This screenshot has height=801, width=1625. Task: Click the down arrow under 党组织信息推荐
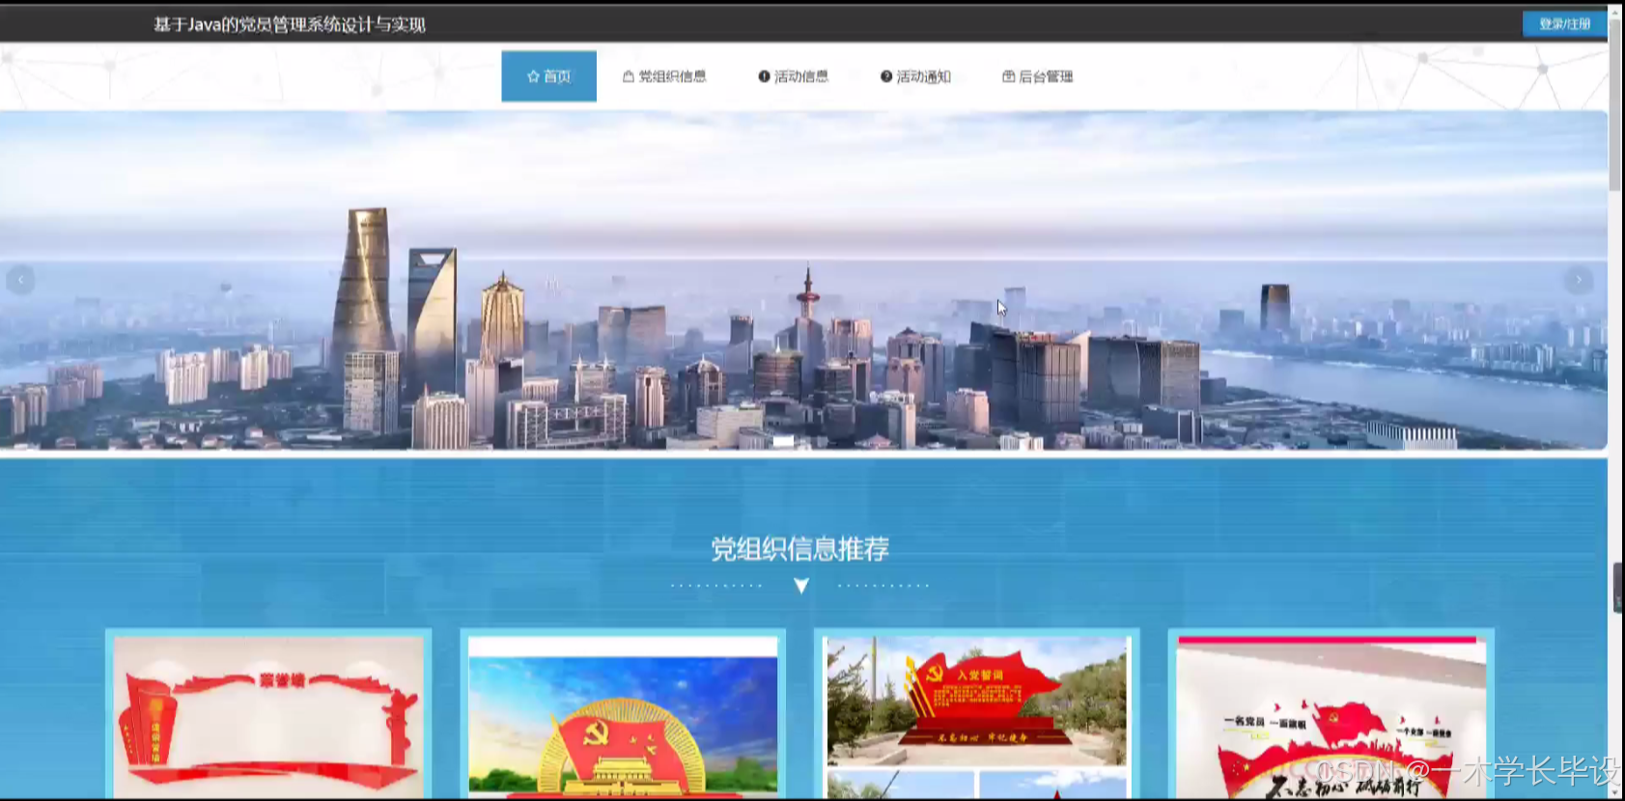point(801,586)
